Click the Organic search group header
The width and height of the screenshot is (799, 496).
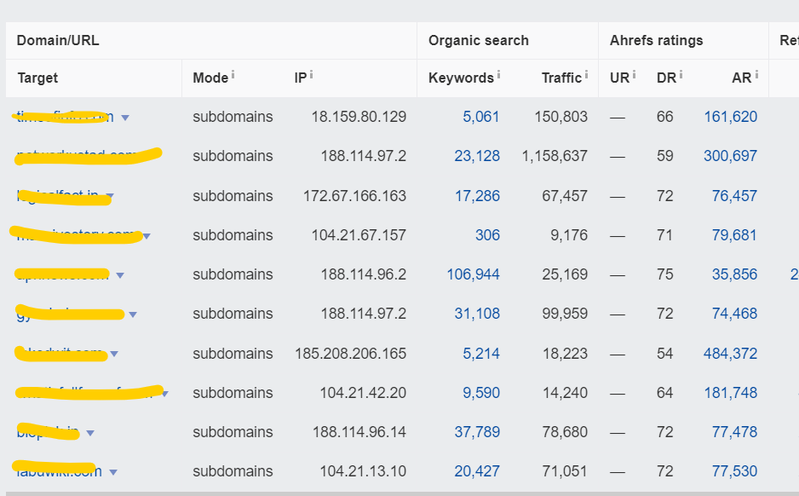coord(479,40)
